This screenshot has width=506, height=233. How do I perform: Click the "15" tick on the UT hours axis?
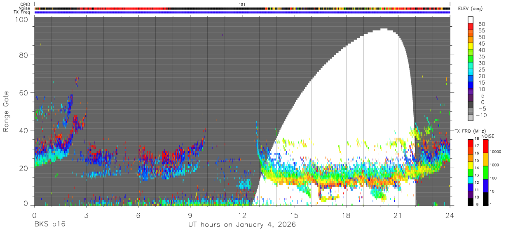point(294,215)
